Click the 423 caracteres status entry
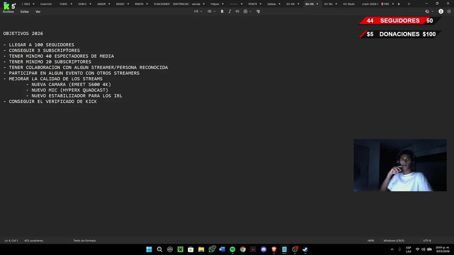This screenshot has height=255, width=454. [34, 240]
